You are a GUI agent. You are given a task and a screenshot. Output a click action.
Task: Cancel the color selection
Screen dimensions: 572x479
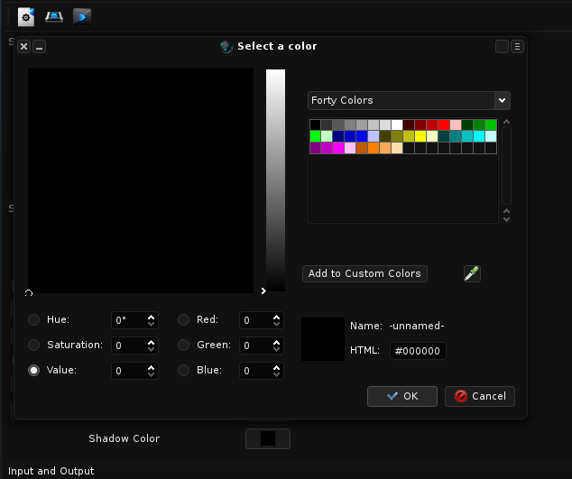[x=480, y=396]
